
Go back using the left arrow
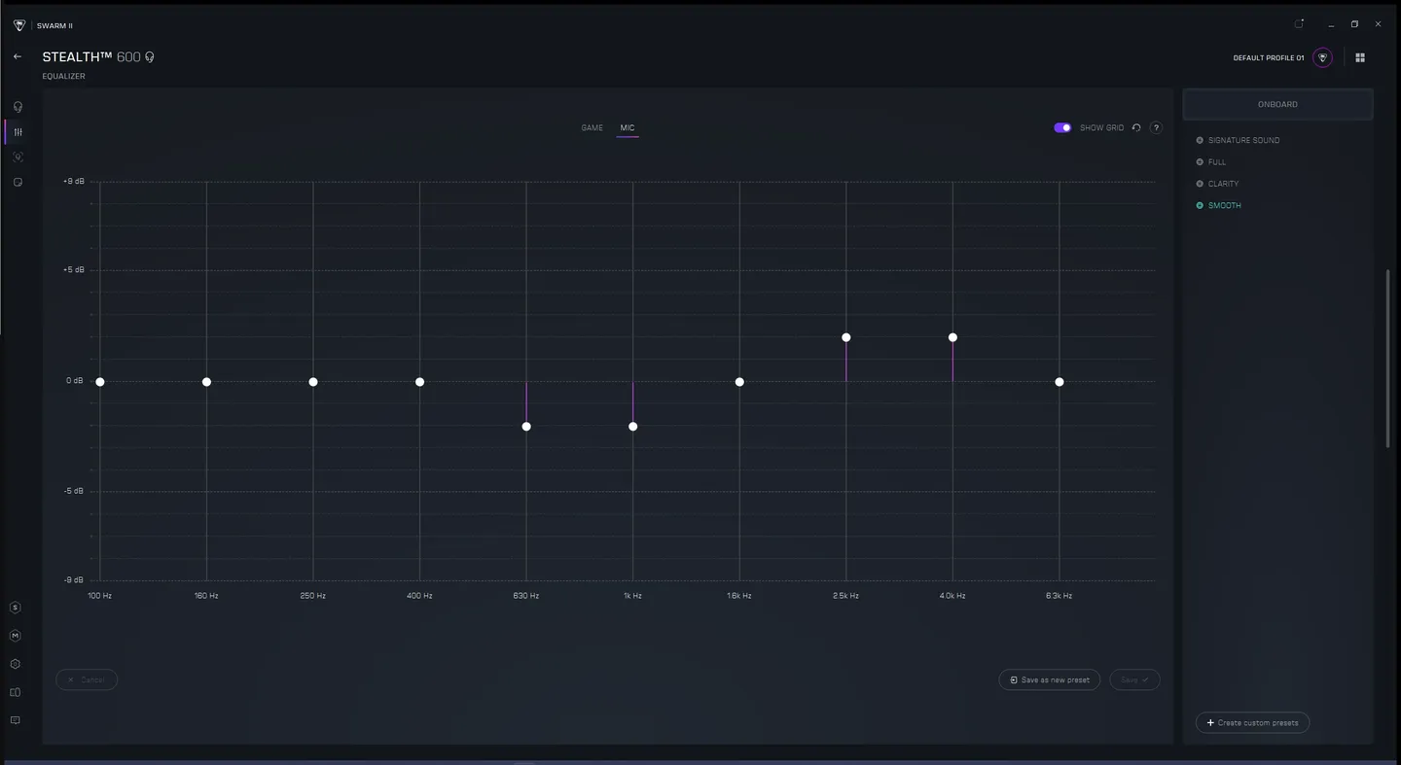(17, 56)
